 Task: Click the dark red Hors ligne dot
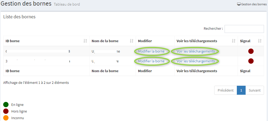click(x=6, y=111)
